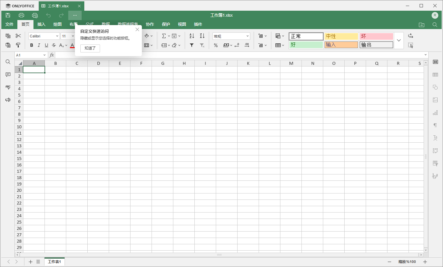Select the 工作表1 sheet tab
Viewport: 443px width, 267px height.
[55, 262]
